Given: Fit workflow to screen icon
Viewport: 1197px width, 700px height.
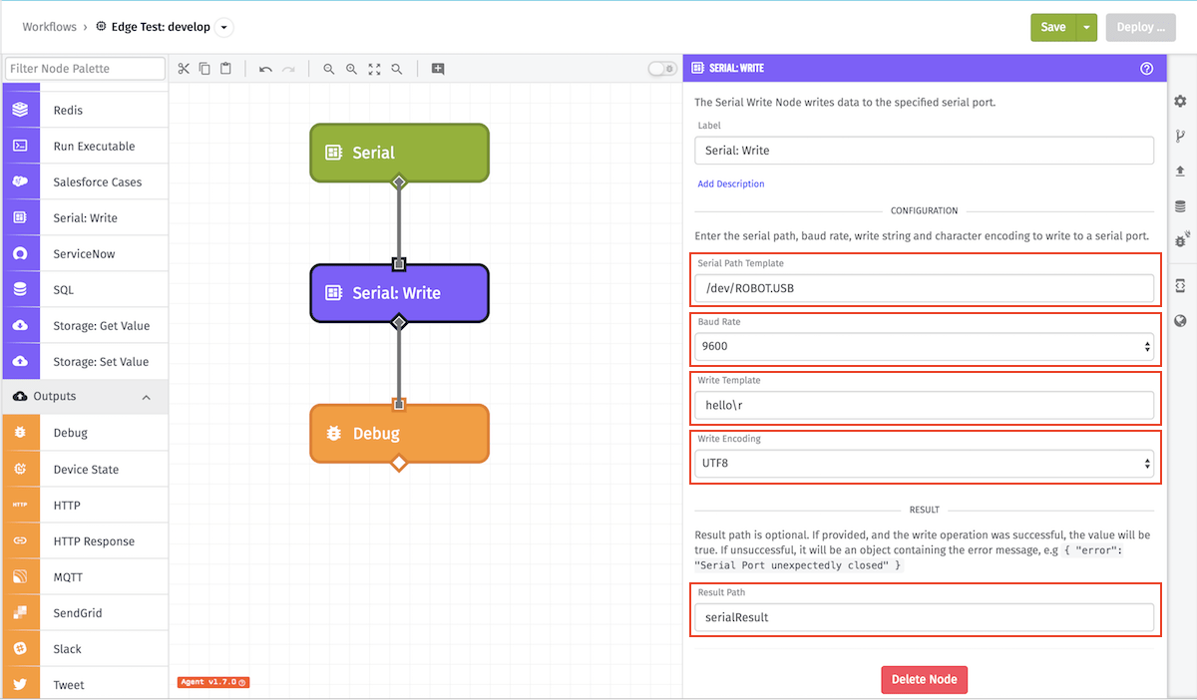Looking at the screenshot, I should pos(374,69).
